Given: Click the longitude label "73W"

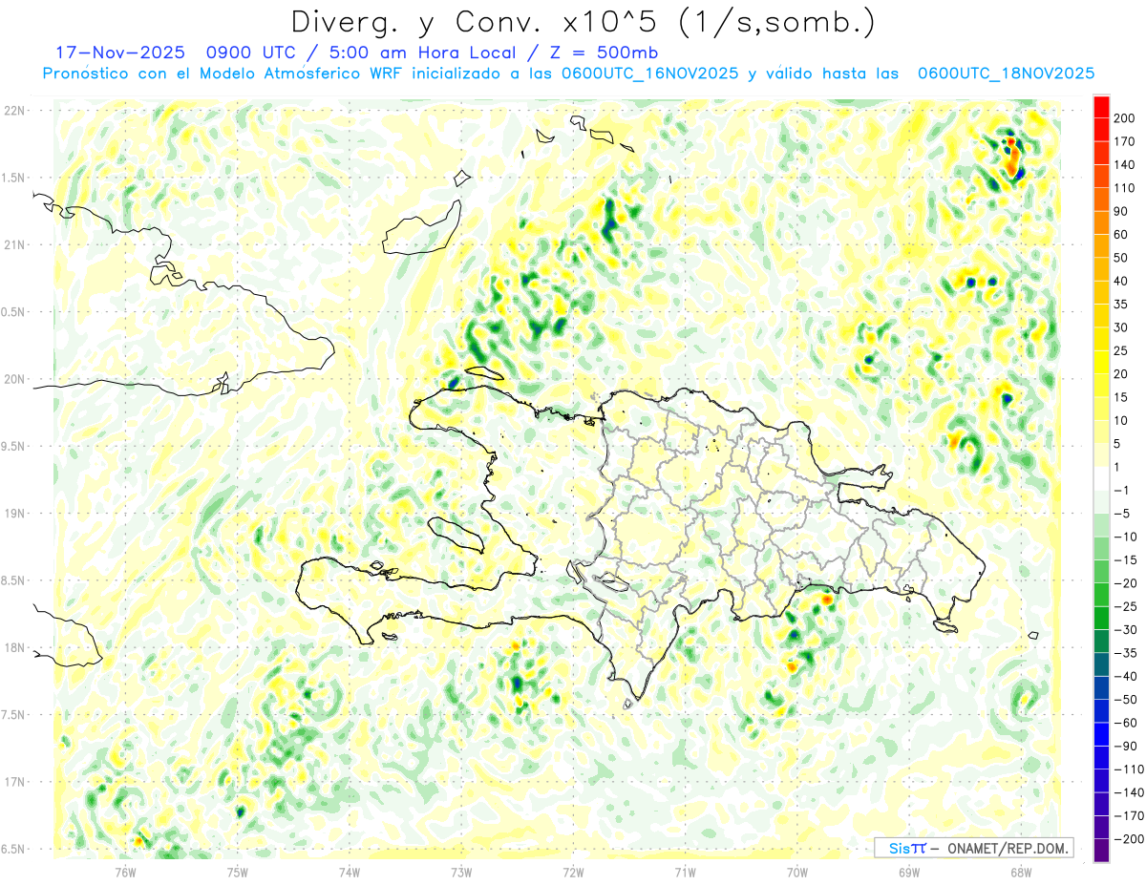Looking at the screenshot, I should tap(461, 872).
